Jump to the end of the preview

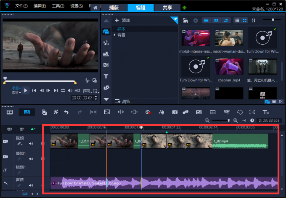tap(56, 91)
